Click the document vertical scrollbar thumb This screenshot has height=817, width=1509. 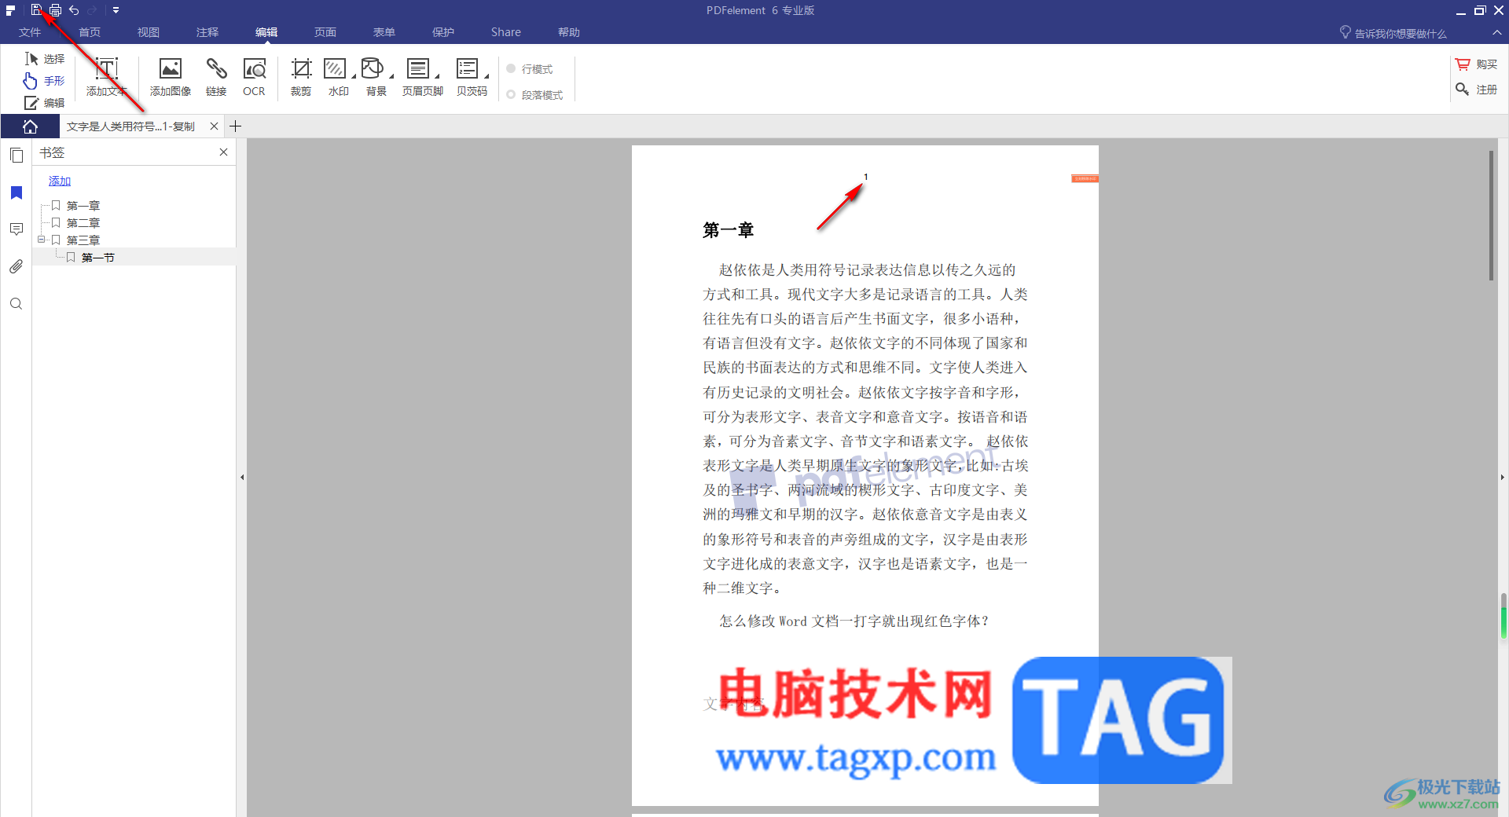pos(1492,215)
